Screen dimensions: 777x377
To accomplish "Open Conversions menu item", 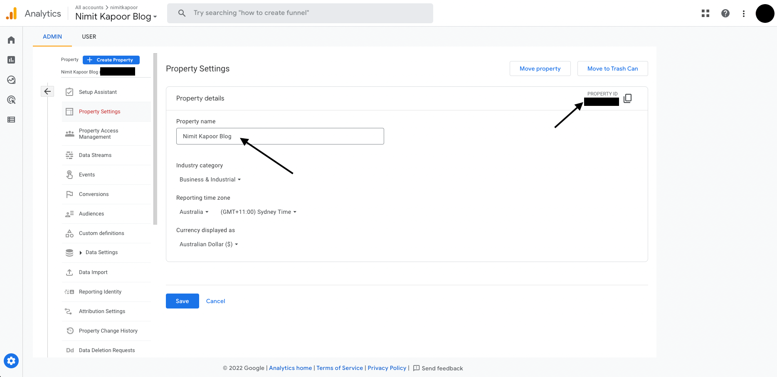I will coord(106,194).
